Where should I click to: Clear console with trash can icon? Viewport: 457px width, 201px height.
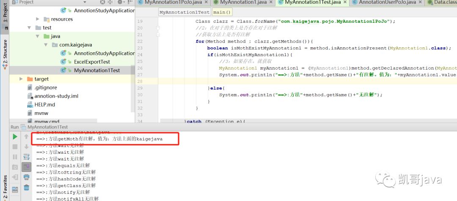27,187
